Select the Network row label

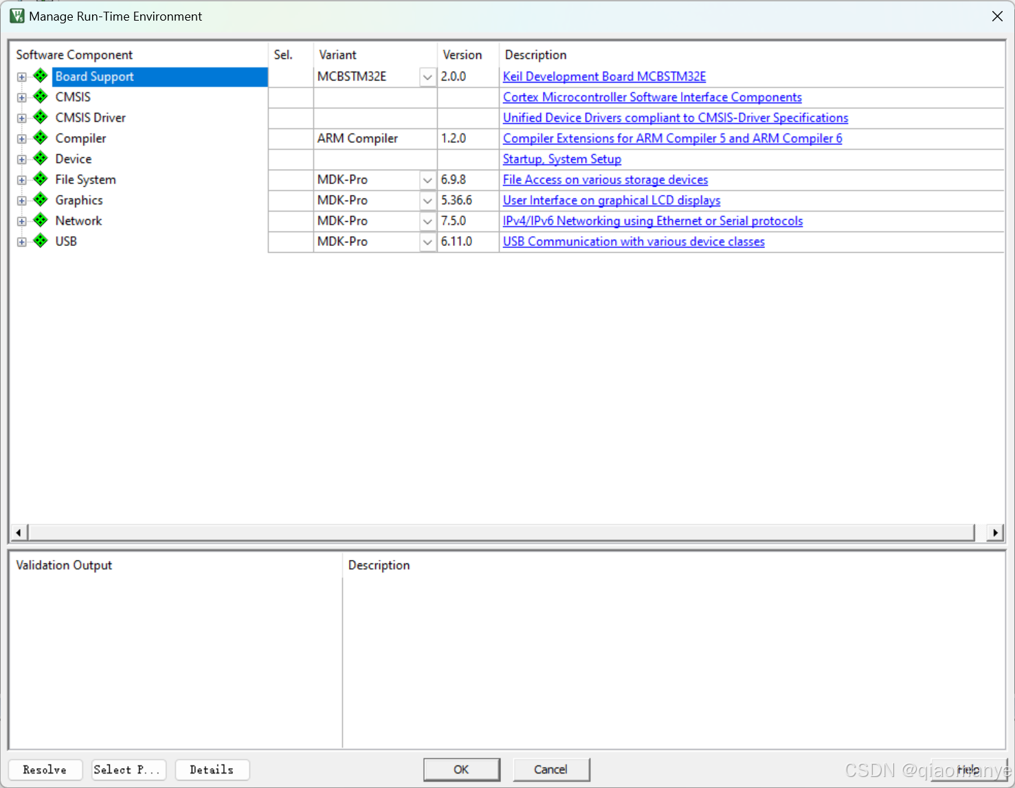(78, 221)
